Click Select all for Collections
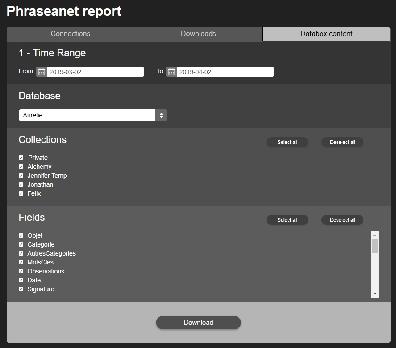Image resolution: width=396 pixels, height=348 pixels. tap(287, 142)
